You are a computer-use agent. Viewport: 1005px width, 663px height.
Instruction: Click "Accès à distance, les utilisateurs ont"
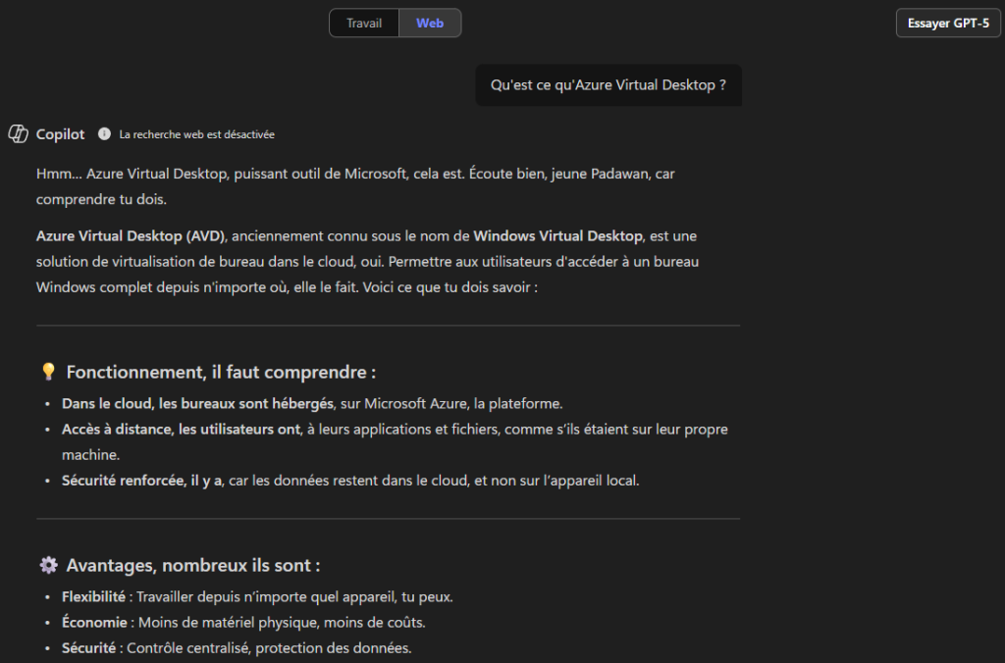click(x=181, y=430)
